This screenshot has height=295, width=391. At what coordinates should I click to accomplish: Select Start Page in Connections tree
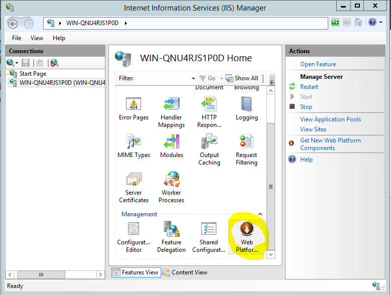pyautogui.click(x=33, y=74)
